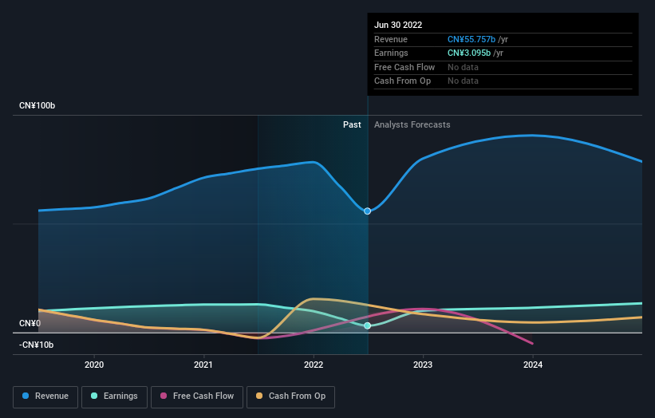Image resolution: width=655 pixels, height=418 pixels.
Task: Click the Free Cash Flow tooltip row label
Action: [x=404, y=67]
